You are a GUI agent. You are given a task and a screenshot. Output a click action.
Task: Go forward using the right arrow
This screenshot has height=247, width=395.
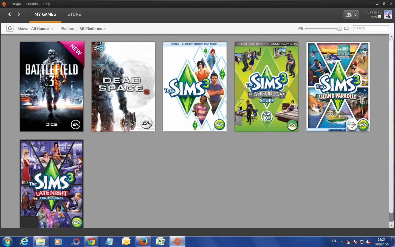pyautogui.click(x=19, y=14)
